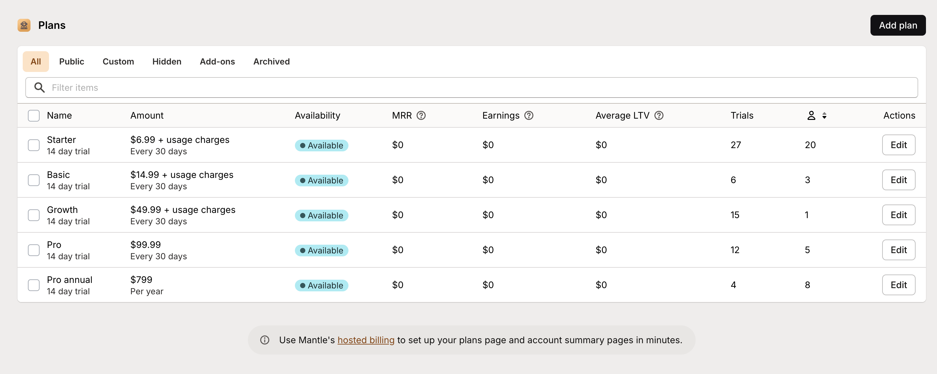Open the MRR help tooltip icon
937x374 pixels.
(x=421, y=116)
